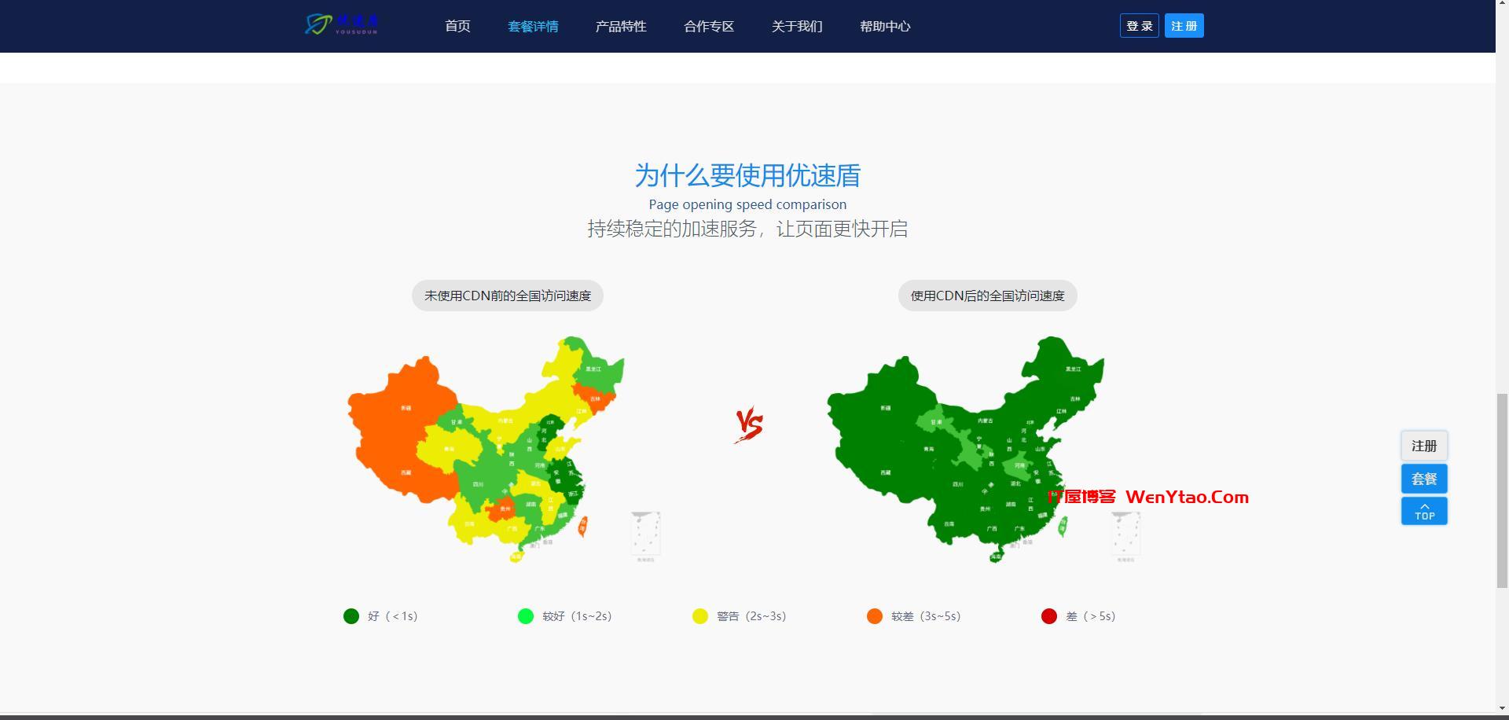Click the South China Sea inset on right map
1509x720 pixels.
[x=1125, y=536]
